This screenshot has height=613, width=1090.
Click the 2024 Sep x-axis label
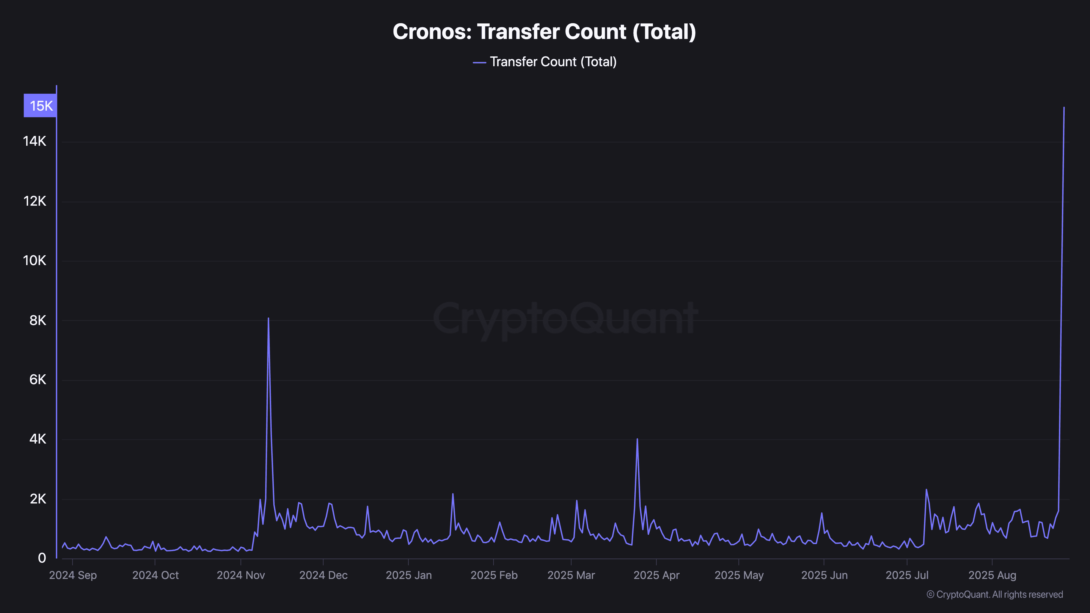point(73,575)
